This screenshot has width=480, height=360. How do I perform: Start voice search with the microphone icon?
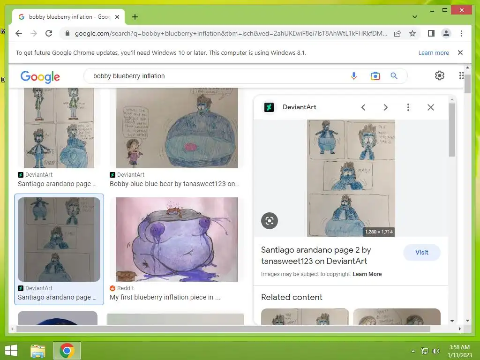[x=353, y=75]
